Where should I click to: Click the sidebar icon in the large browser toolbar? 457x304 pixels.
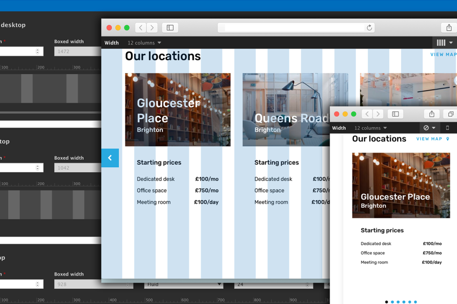point(170,28)
